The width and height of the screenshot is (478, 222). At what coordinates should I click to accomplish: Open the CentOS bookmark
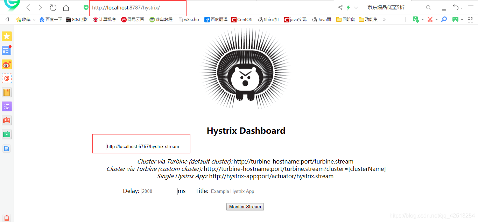pyautogui.click(x=242, y=20)
